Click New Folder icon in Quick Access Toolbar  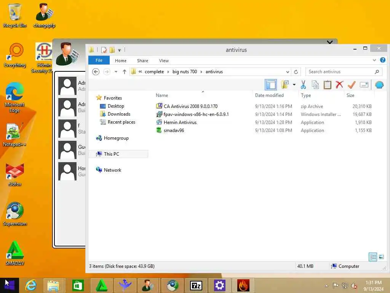(112, 50)
